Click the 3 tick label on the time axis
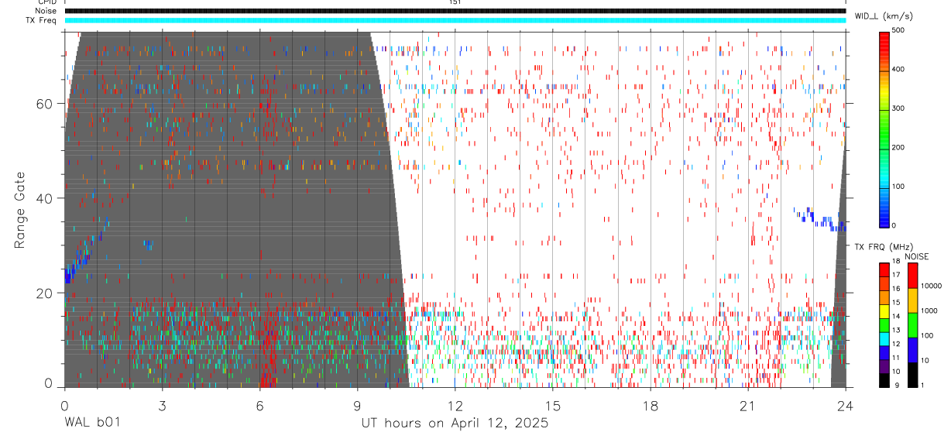The image size is (951, 439). point(162,406)
